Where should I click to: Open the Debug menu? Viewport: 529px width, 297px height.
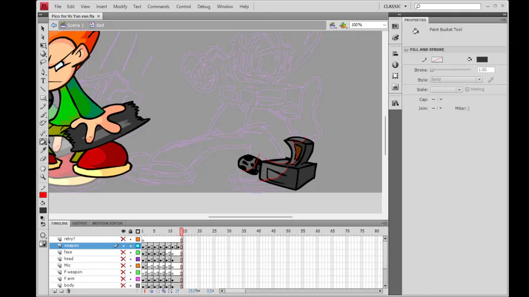tap(204, 6)
